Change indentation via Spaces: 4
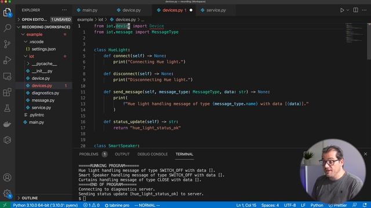The width and height of the screenshot is (371, 208). click(x=270, y=205)
